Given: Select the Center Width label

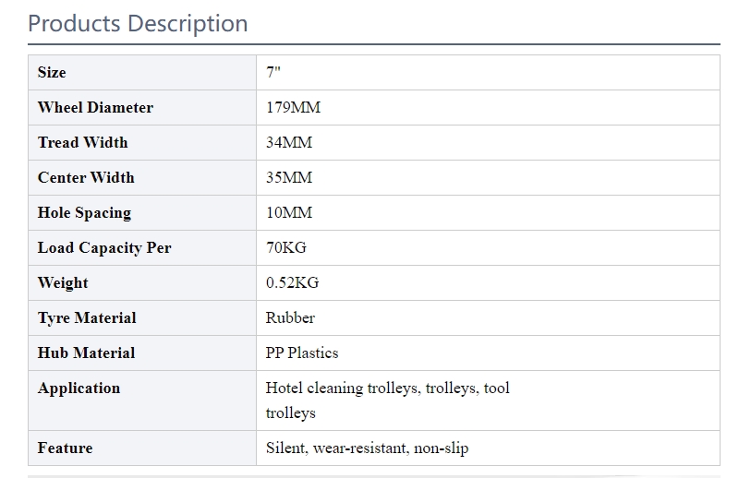Looking at the screenshot, I should coord(86,177).
